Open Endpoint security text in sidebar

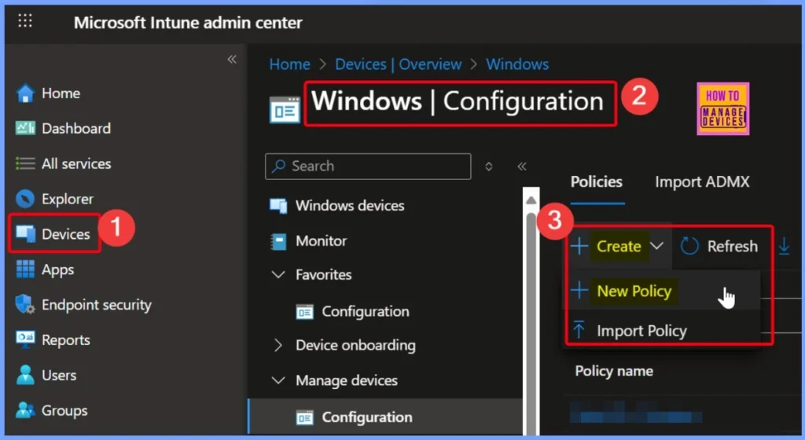coord(97,305)
